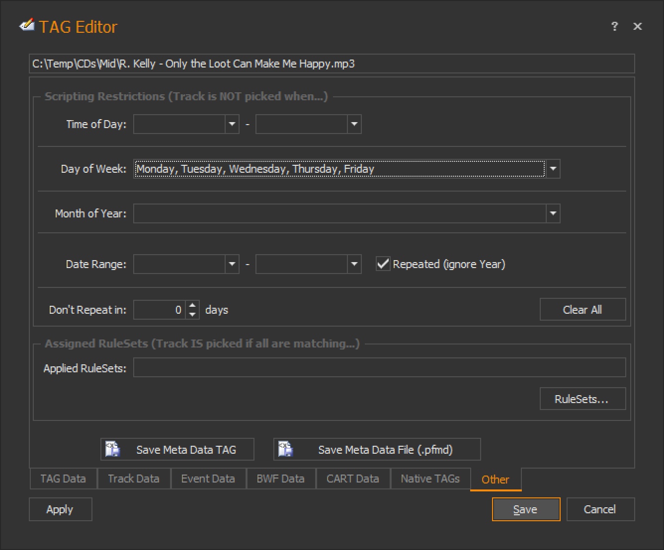Click the disk icon on Save Meta Data File
The image size is (664, 550).
(285, 449)
